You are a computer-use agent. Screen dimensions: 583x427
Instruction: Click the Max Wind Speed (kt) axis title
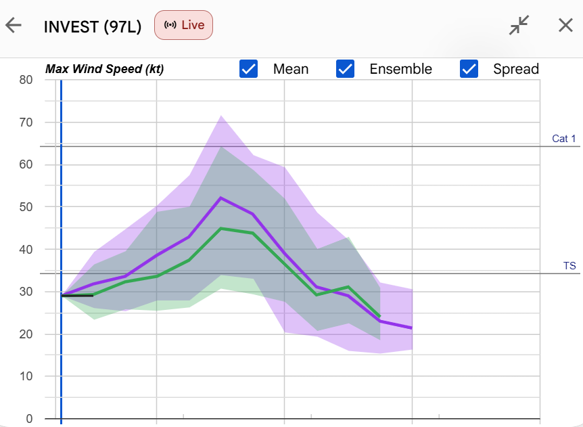(104, 69)
